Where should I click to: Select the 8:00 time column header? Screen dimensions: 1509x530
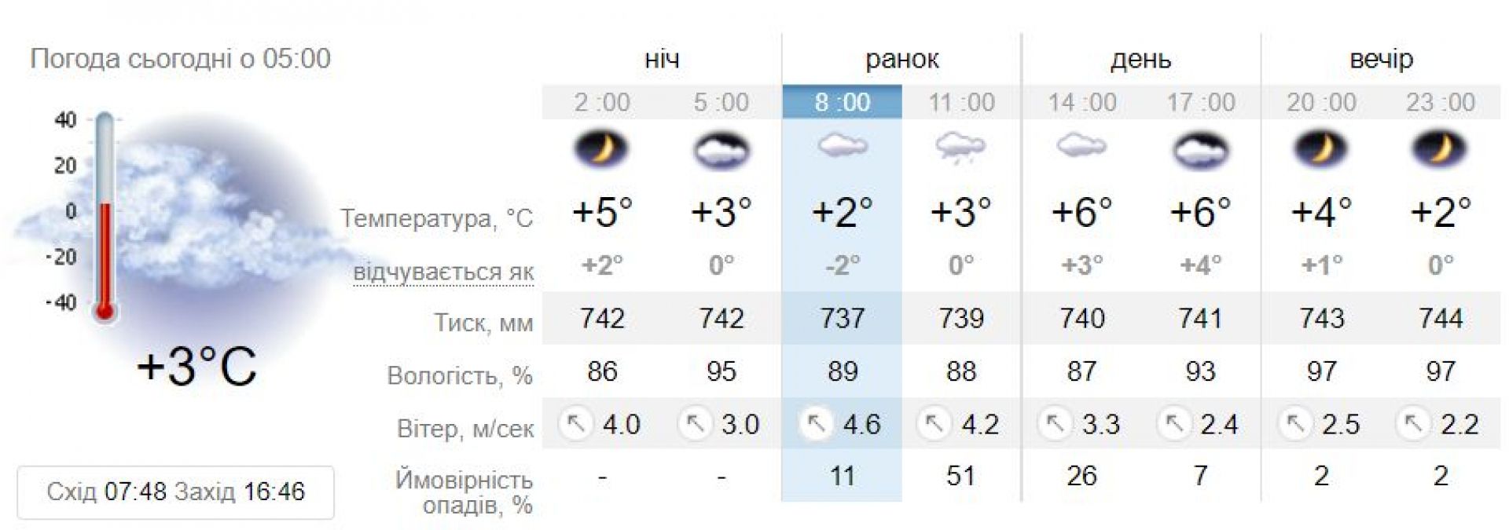pyautogui.click(x=842, y=102)
